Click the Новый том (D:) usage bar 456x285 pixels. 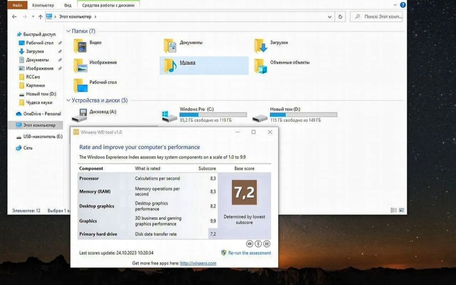point(304,115)
